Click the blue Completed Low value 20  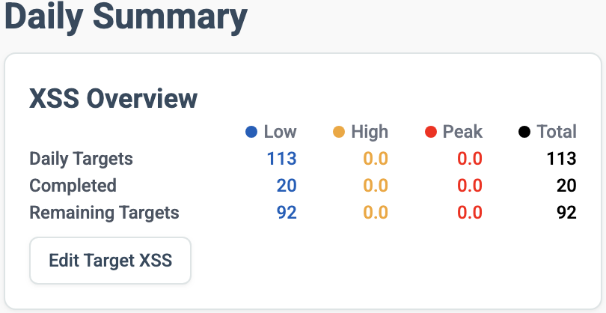[x=287, y=186]
